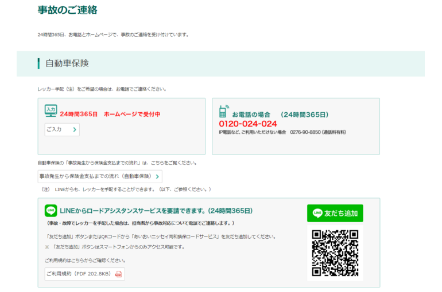The width and height of the screenshot is (442, 292).
Task: Click the computer 入力 icon
Action: (51, 111)
